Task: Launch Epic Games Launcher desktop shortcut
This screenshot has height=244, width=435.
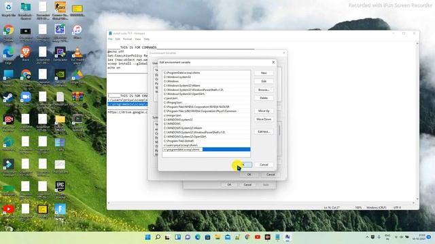Action: 60,190
